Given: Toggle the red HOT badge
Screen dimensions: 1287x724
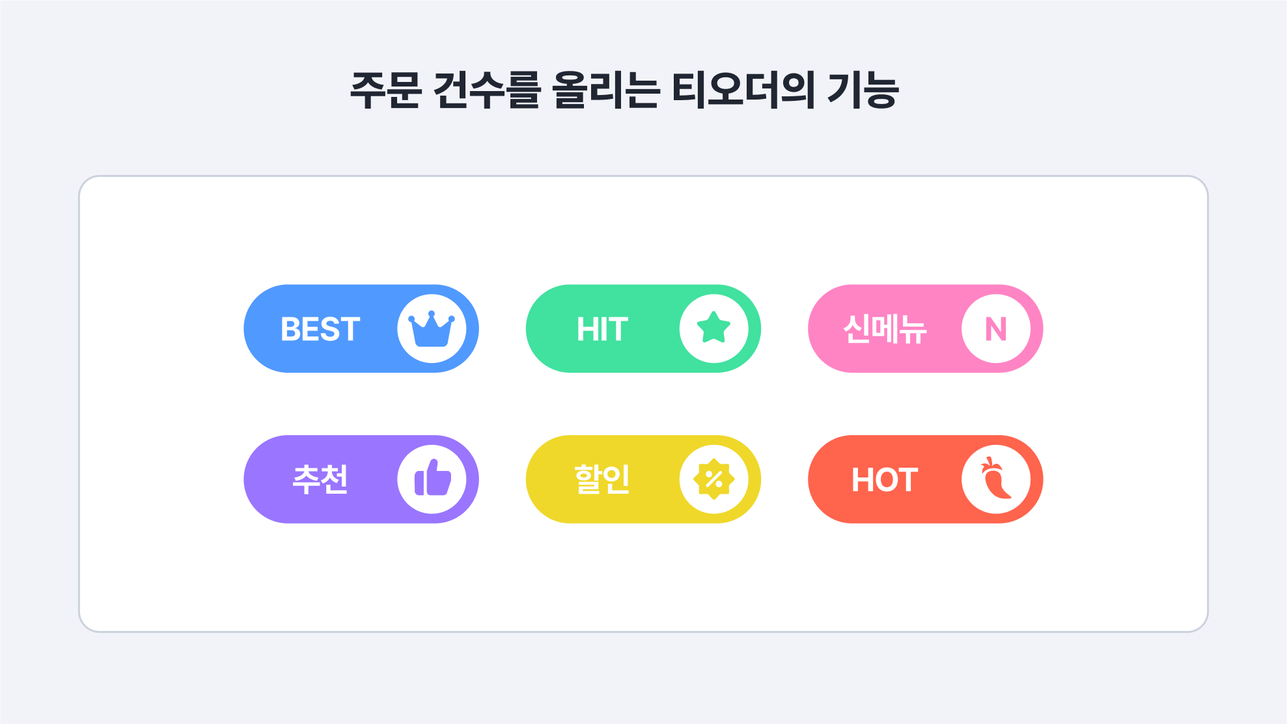Looking at the screenshot, I should pos(925,479).
